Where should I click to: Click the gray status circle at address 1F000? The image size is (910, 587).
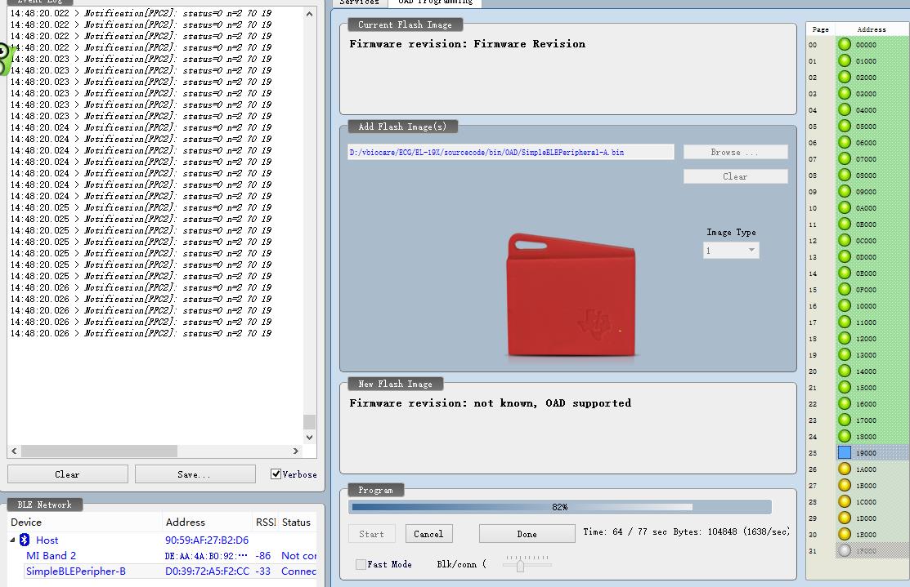click(x=845, y=550)
